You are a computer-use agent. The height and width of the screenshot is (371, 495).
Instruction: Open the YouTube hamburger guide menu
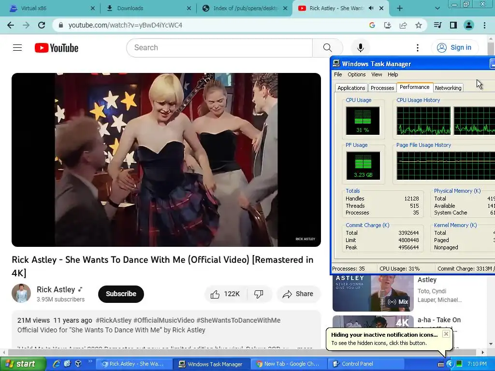click(17, 48)
